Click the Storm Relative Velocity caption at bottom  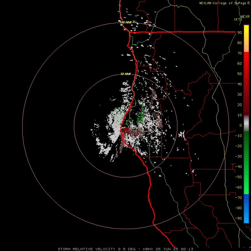click(x=125, y=249)
